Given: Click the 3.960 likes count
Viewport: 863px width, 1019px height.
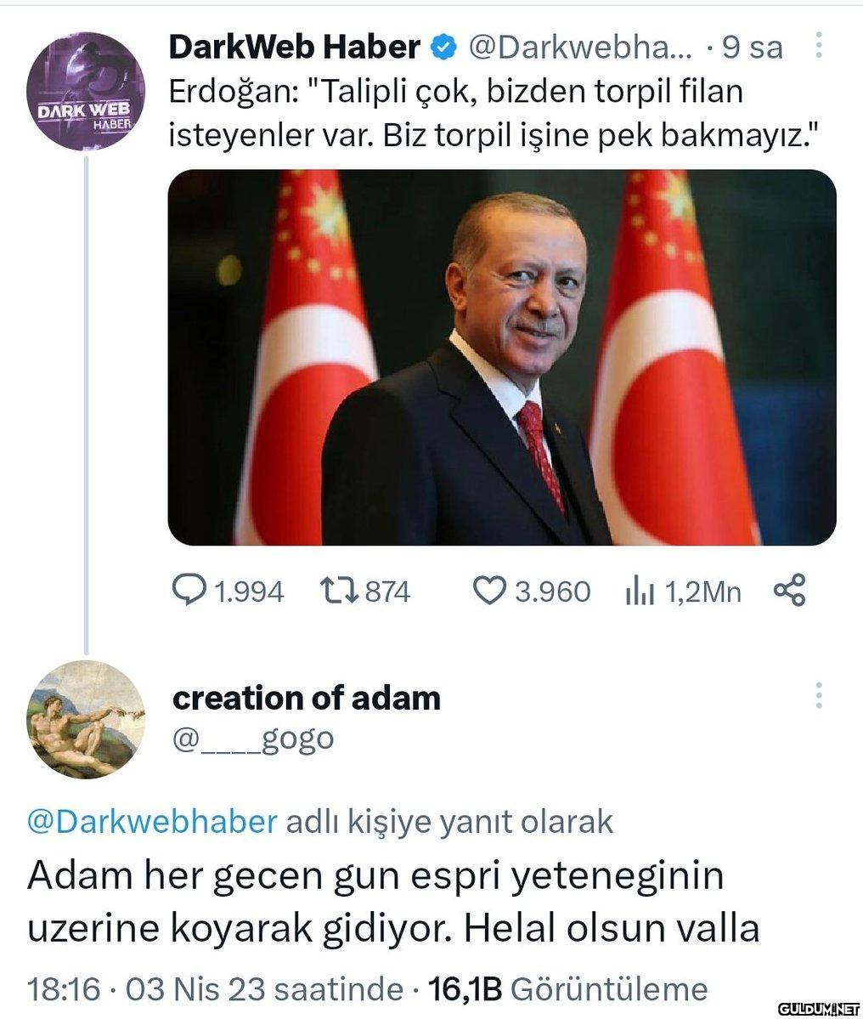Looking at the screenshot, I should (x=553, y=592).
